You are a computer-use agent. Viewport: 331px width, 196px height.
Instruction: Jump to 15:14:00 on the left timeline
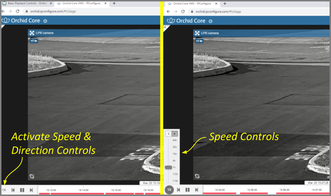[83, 190]
